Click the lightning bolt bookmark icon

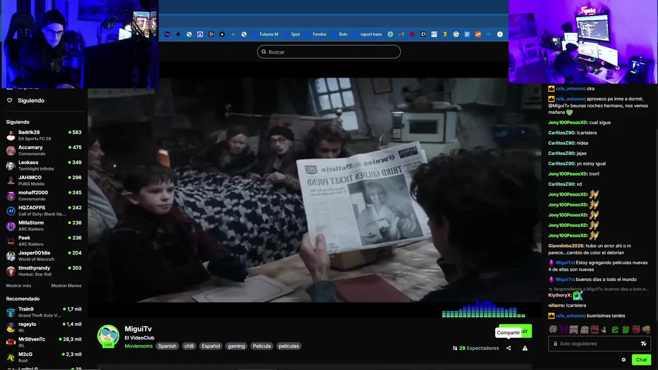(x=178, y=34)
